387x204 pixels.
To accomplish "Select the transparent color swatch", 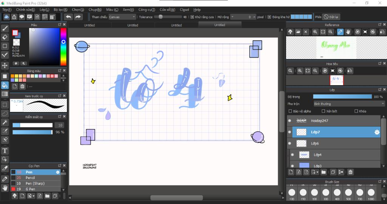I will 16,42.
